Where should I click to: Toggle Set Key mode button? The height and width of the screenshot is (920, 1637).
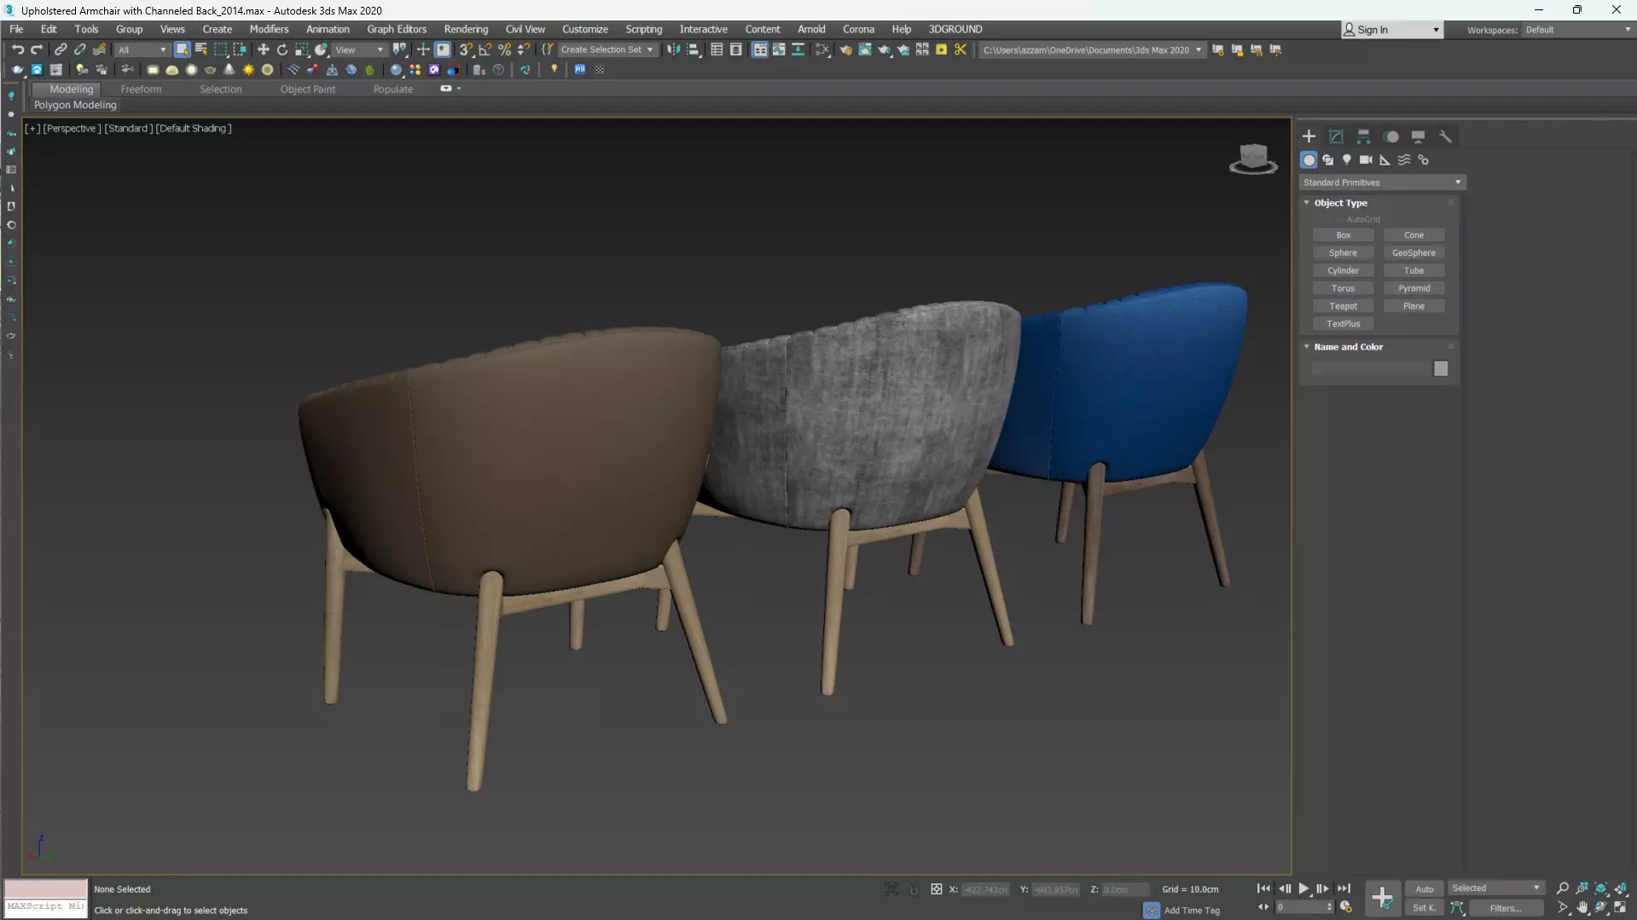(1424, 908)
